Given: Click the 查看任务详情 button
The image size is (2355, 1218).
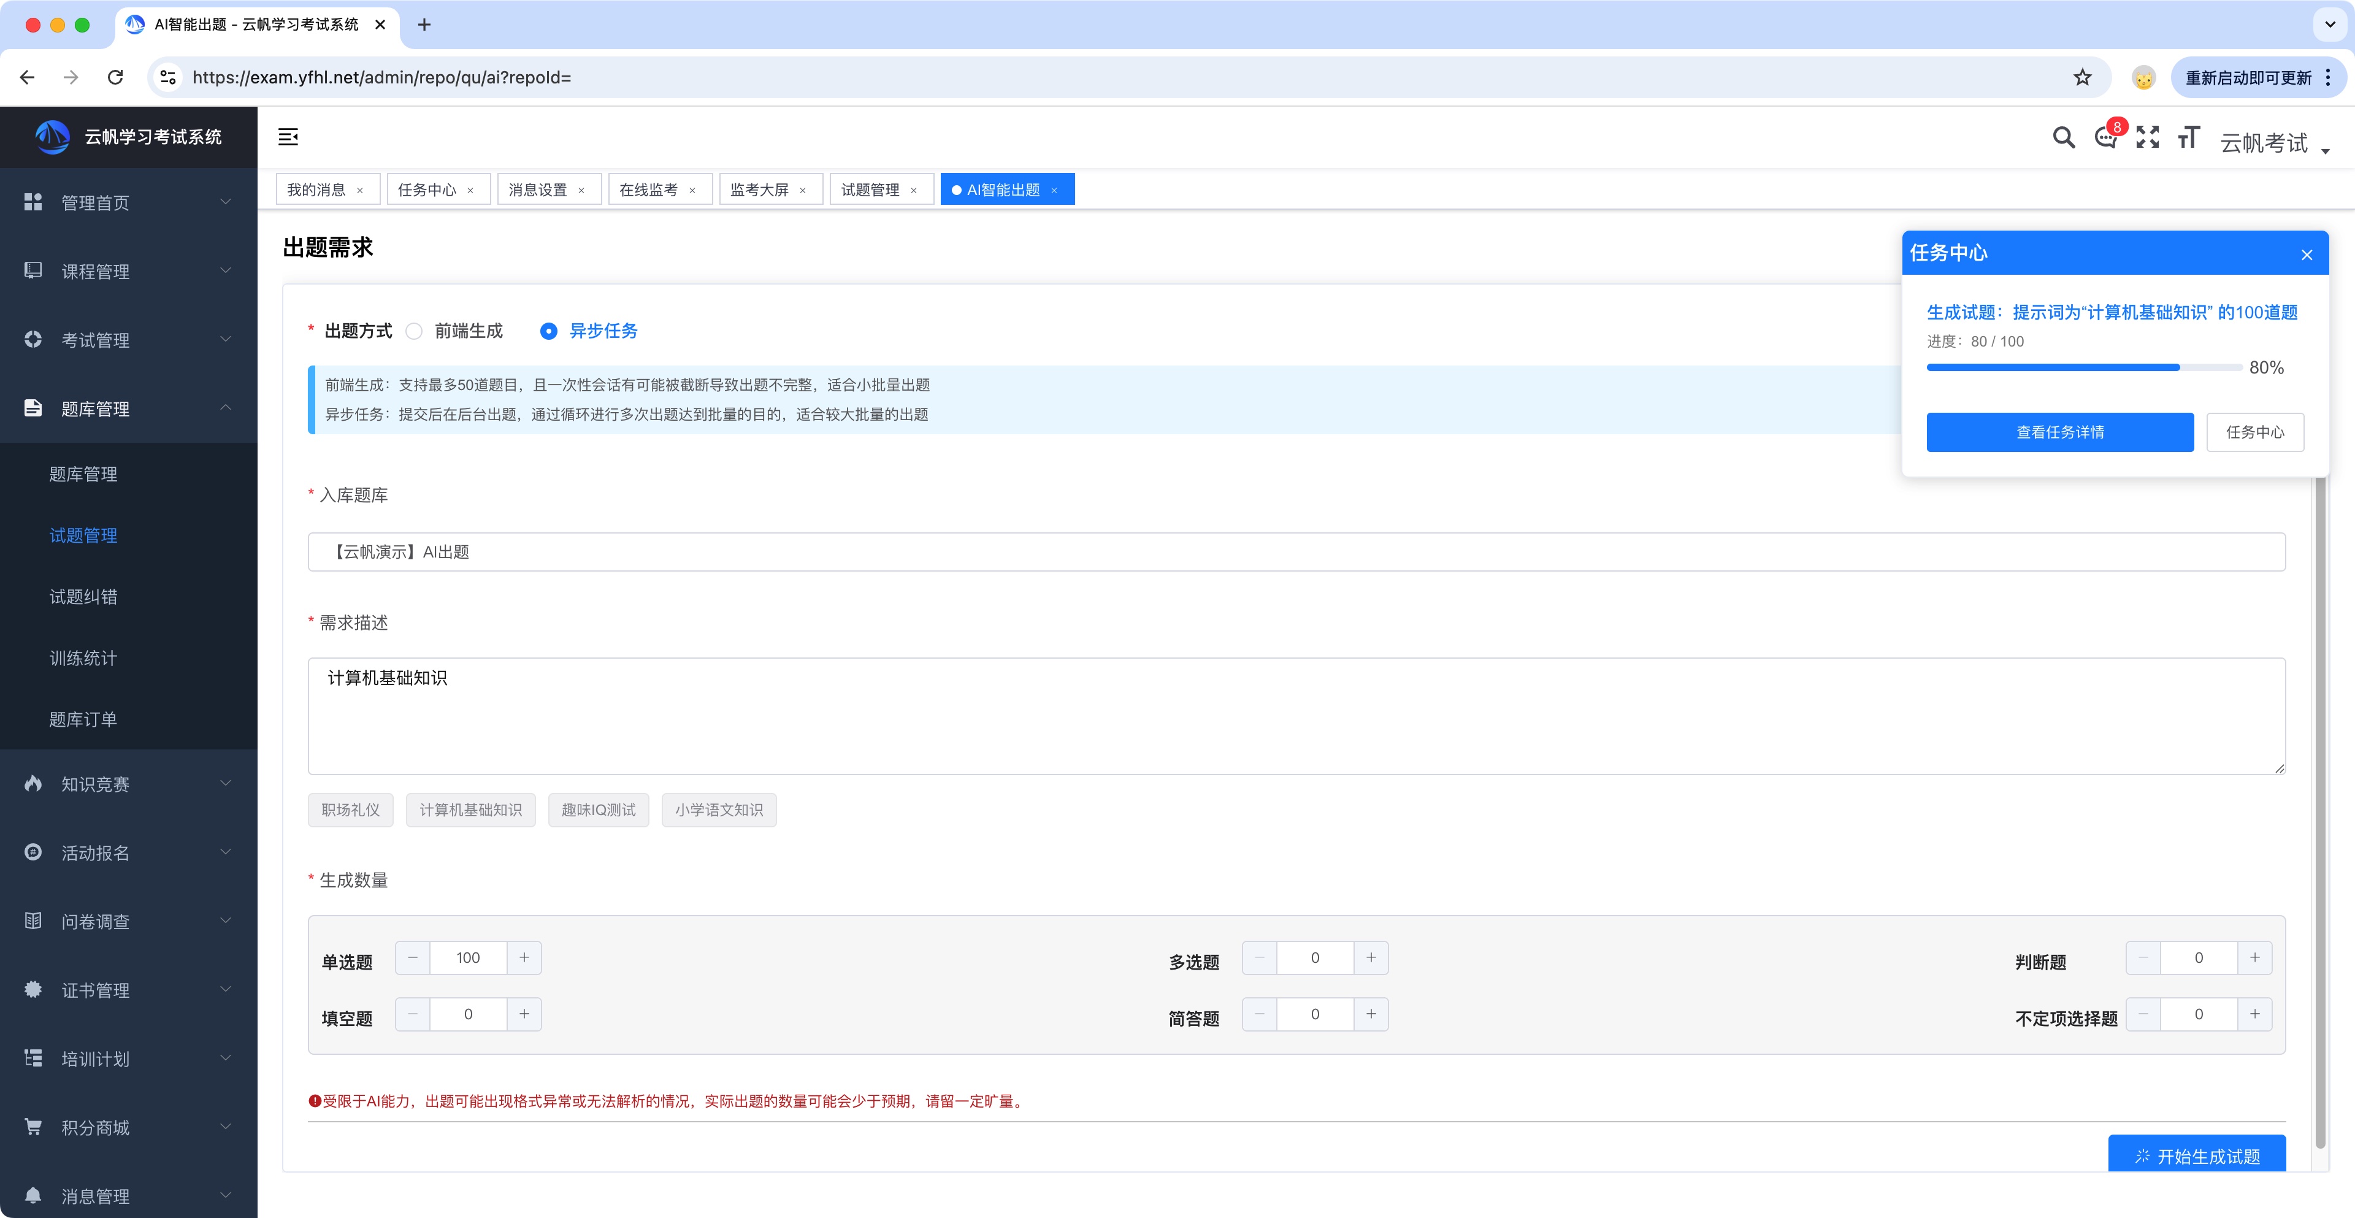Looking at the screenshot, I should click(2060, 432).
